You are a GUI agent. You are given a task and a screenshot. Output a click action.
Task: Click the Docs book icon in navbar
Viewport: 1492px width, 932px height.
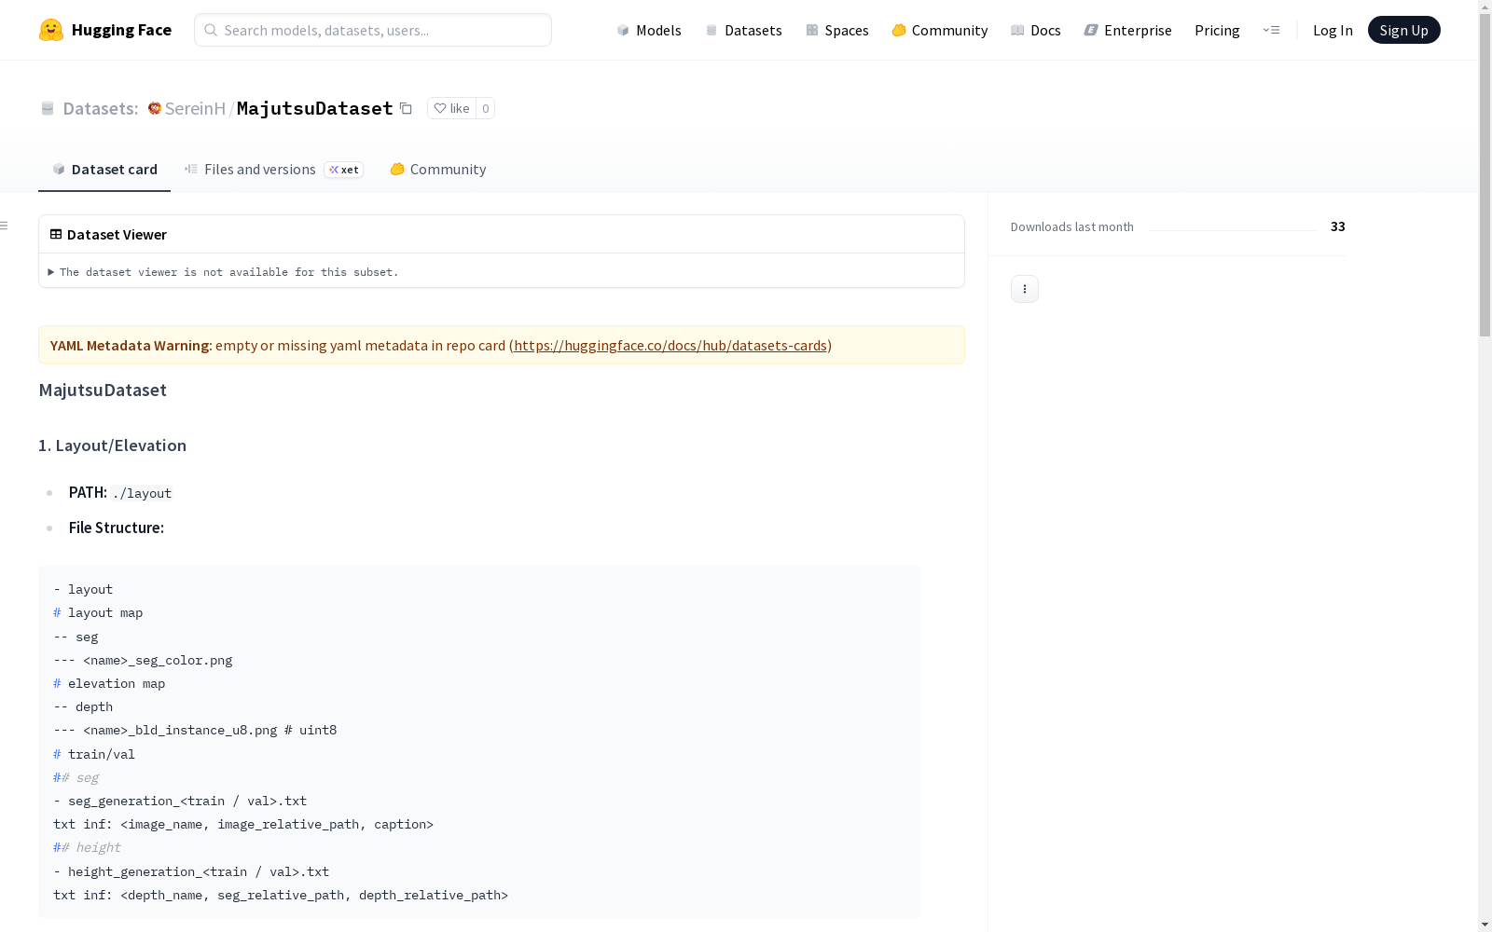pyautogui.click(x=1017, y=30)
